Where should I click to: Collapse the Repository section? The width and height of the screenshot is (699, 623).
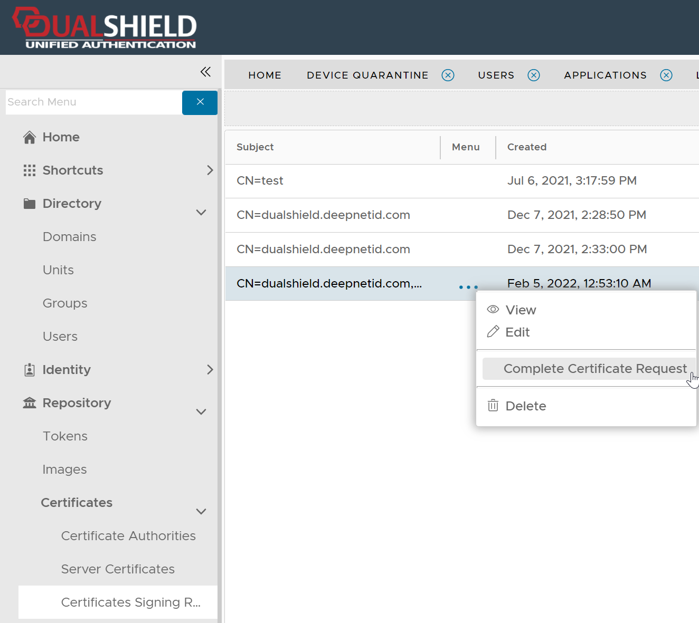[201, 411]
